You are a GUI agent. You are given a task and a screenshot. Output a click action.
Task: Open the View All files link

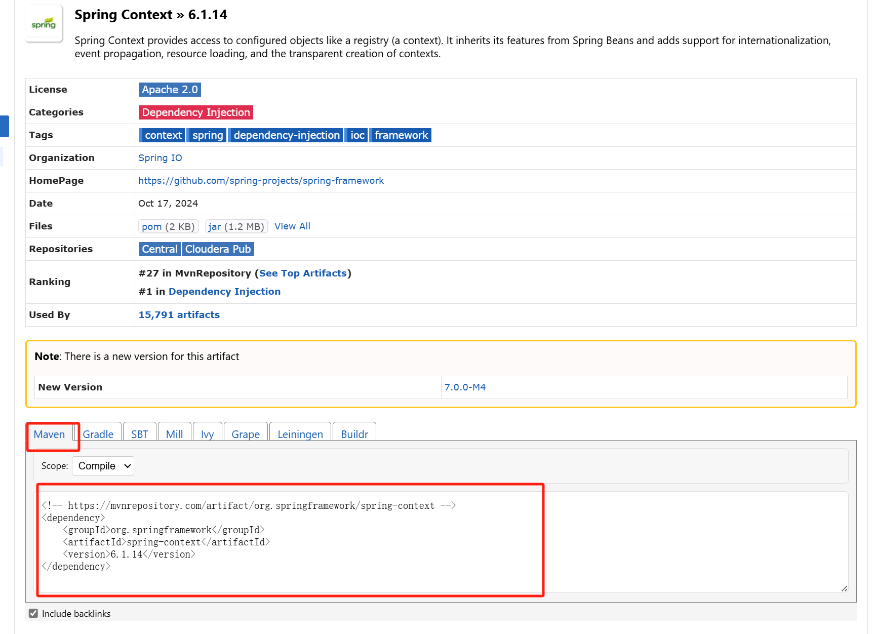[x=292, y=226]
